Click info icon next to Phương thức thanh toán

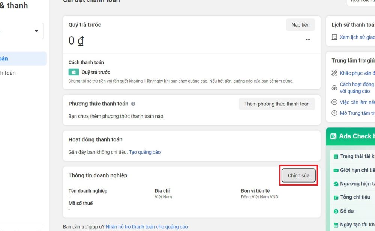tap(133, 104)
